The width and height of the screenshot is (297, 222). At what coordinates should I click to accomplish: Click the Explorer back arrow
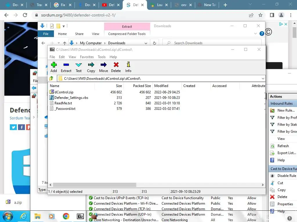tap(43, 43)
